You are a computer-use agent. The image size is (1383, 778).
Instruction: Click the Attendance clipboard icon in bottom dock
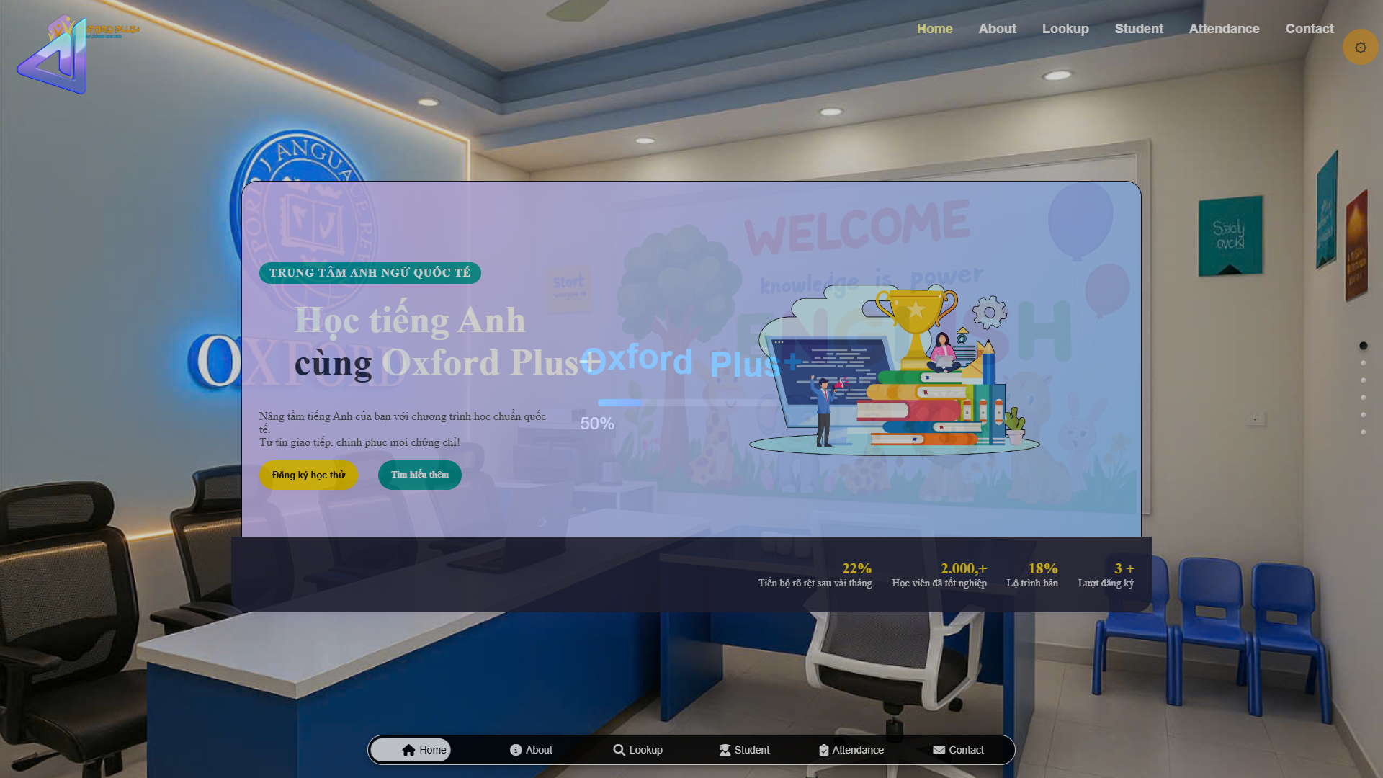pyautogui.click(x=823, y=750)
